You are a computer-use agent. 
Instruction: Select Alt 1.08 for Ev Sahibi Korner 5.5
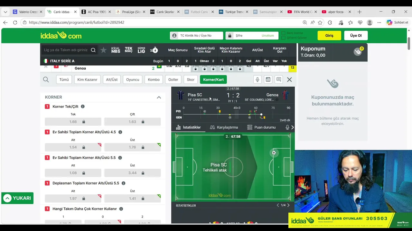[73, 173]
